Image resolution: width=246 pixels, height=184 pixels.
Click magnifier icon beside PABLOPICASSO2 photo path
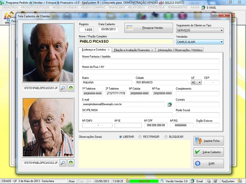click(x=63, y=163)
